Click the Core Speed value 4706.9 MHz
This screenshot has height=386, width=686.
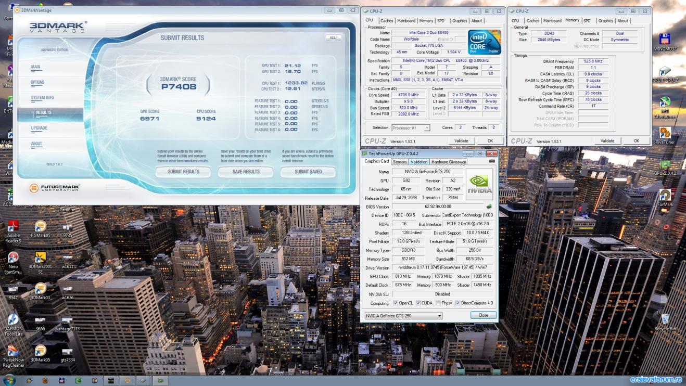click(x=408, y=95)
